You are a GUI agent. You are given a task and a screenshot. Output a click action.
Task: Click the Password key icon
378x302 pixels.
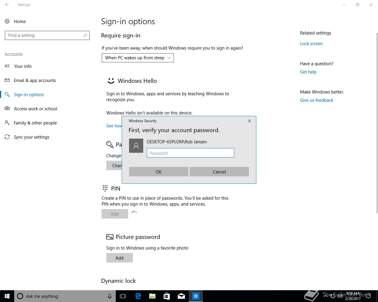110,144
